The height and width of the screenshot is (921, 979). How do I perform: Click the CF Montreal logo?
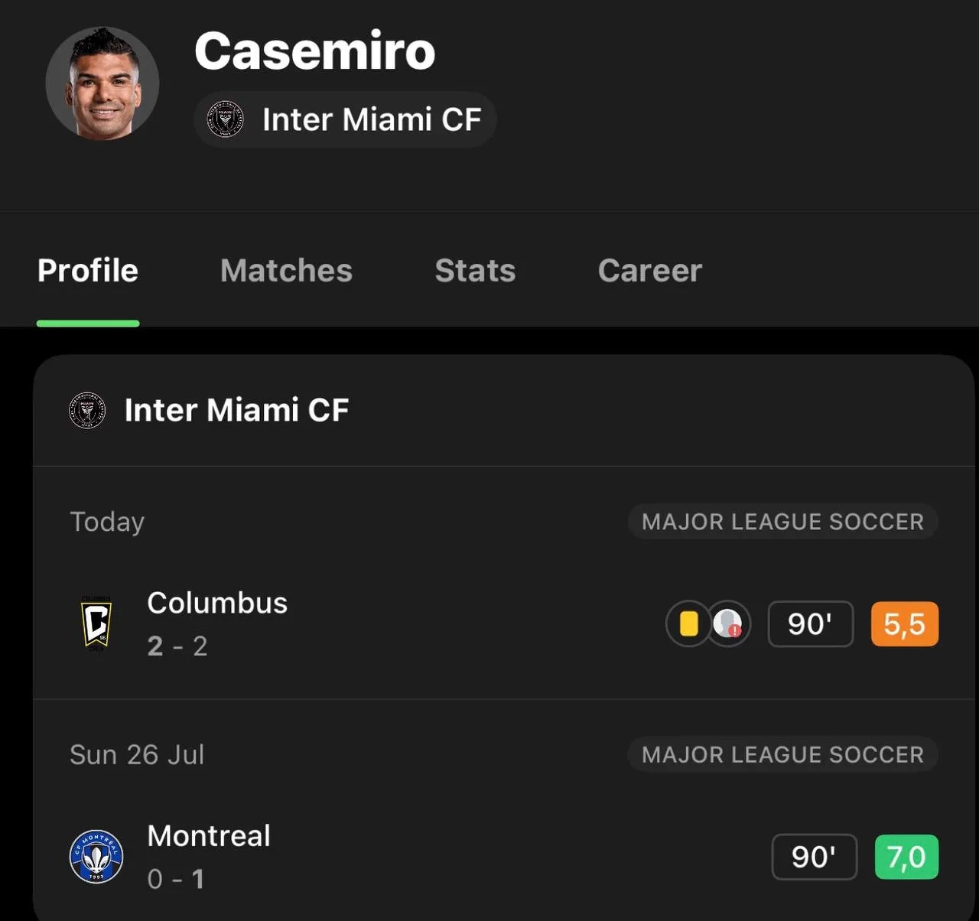click(96, 857)
